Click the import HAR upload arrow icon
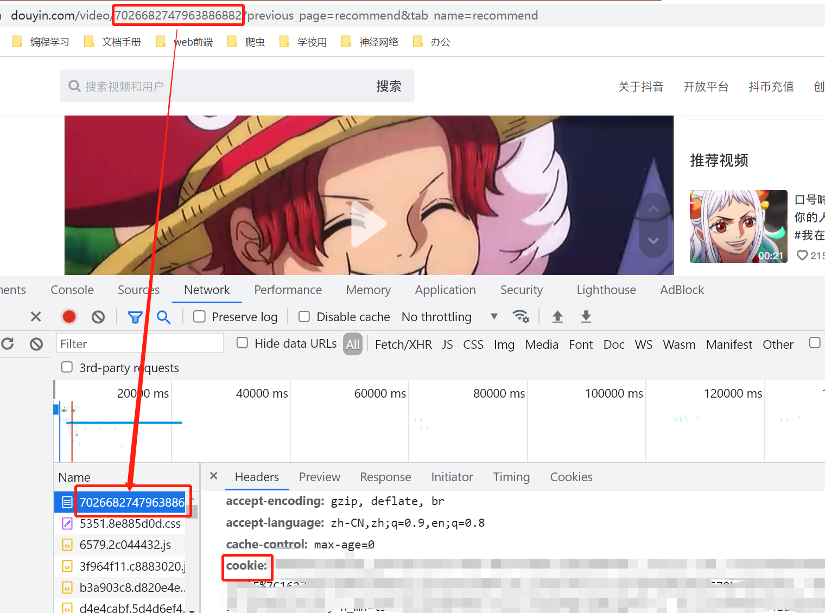The width and height of the screenshot is (825, 613). [557, 317]
